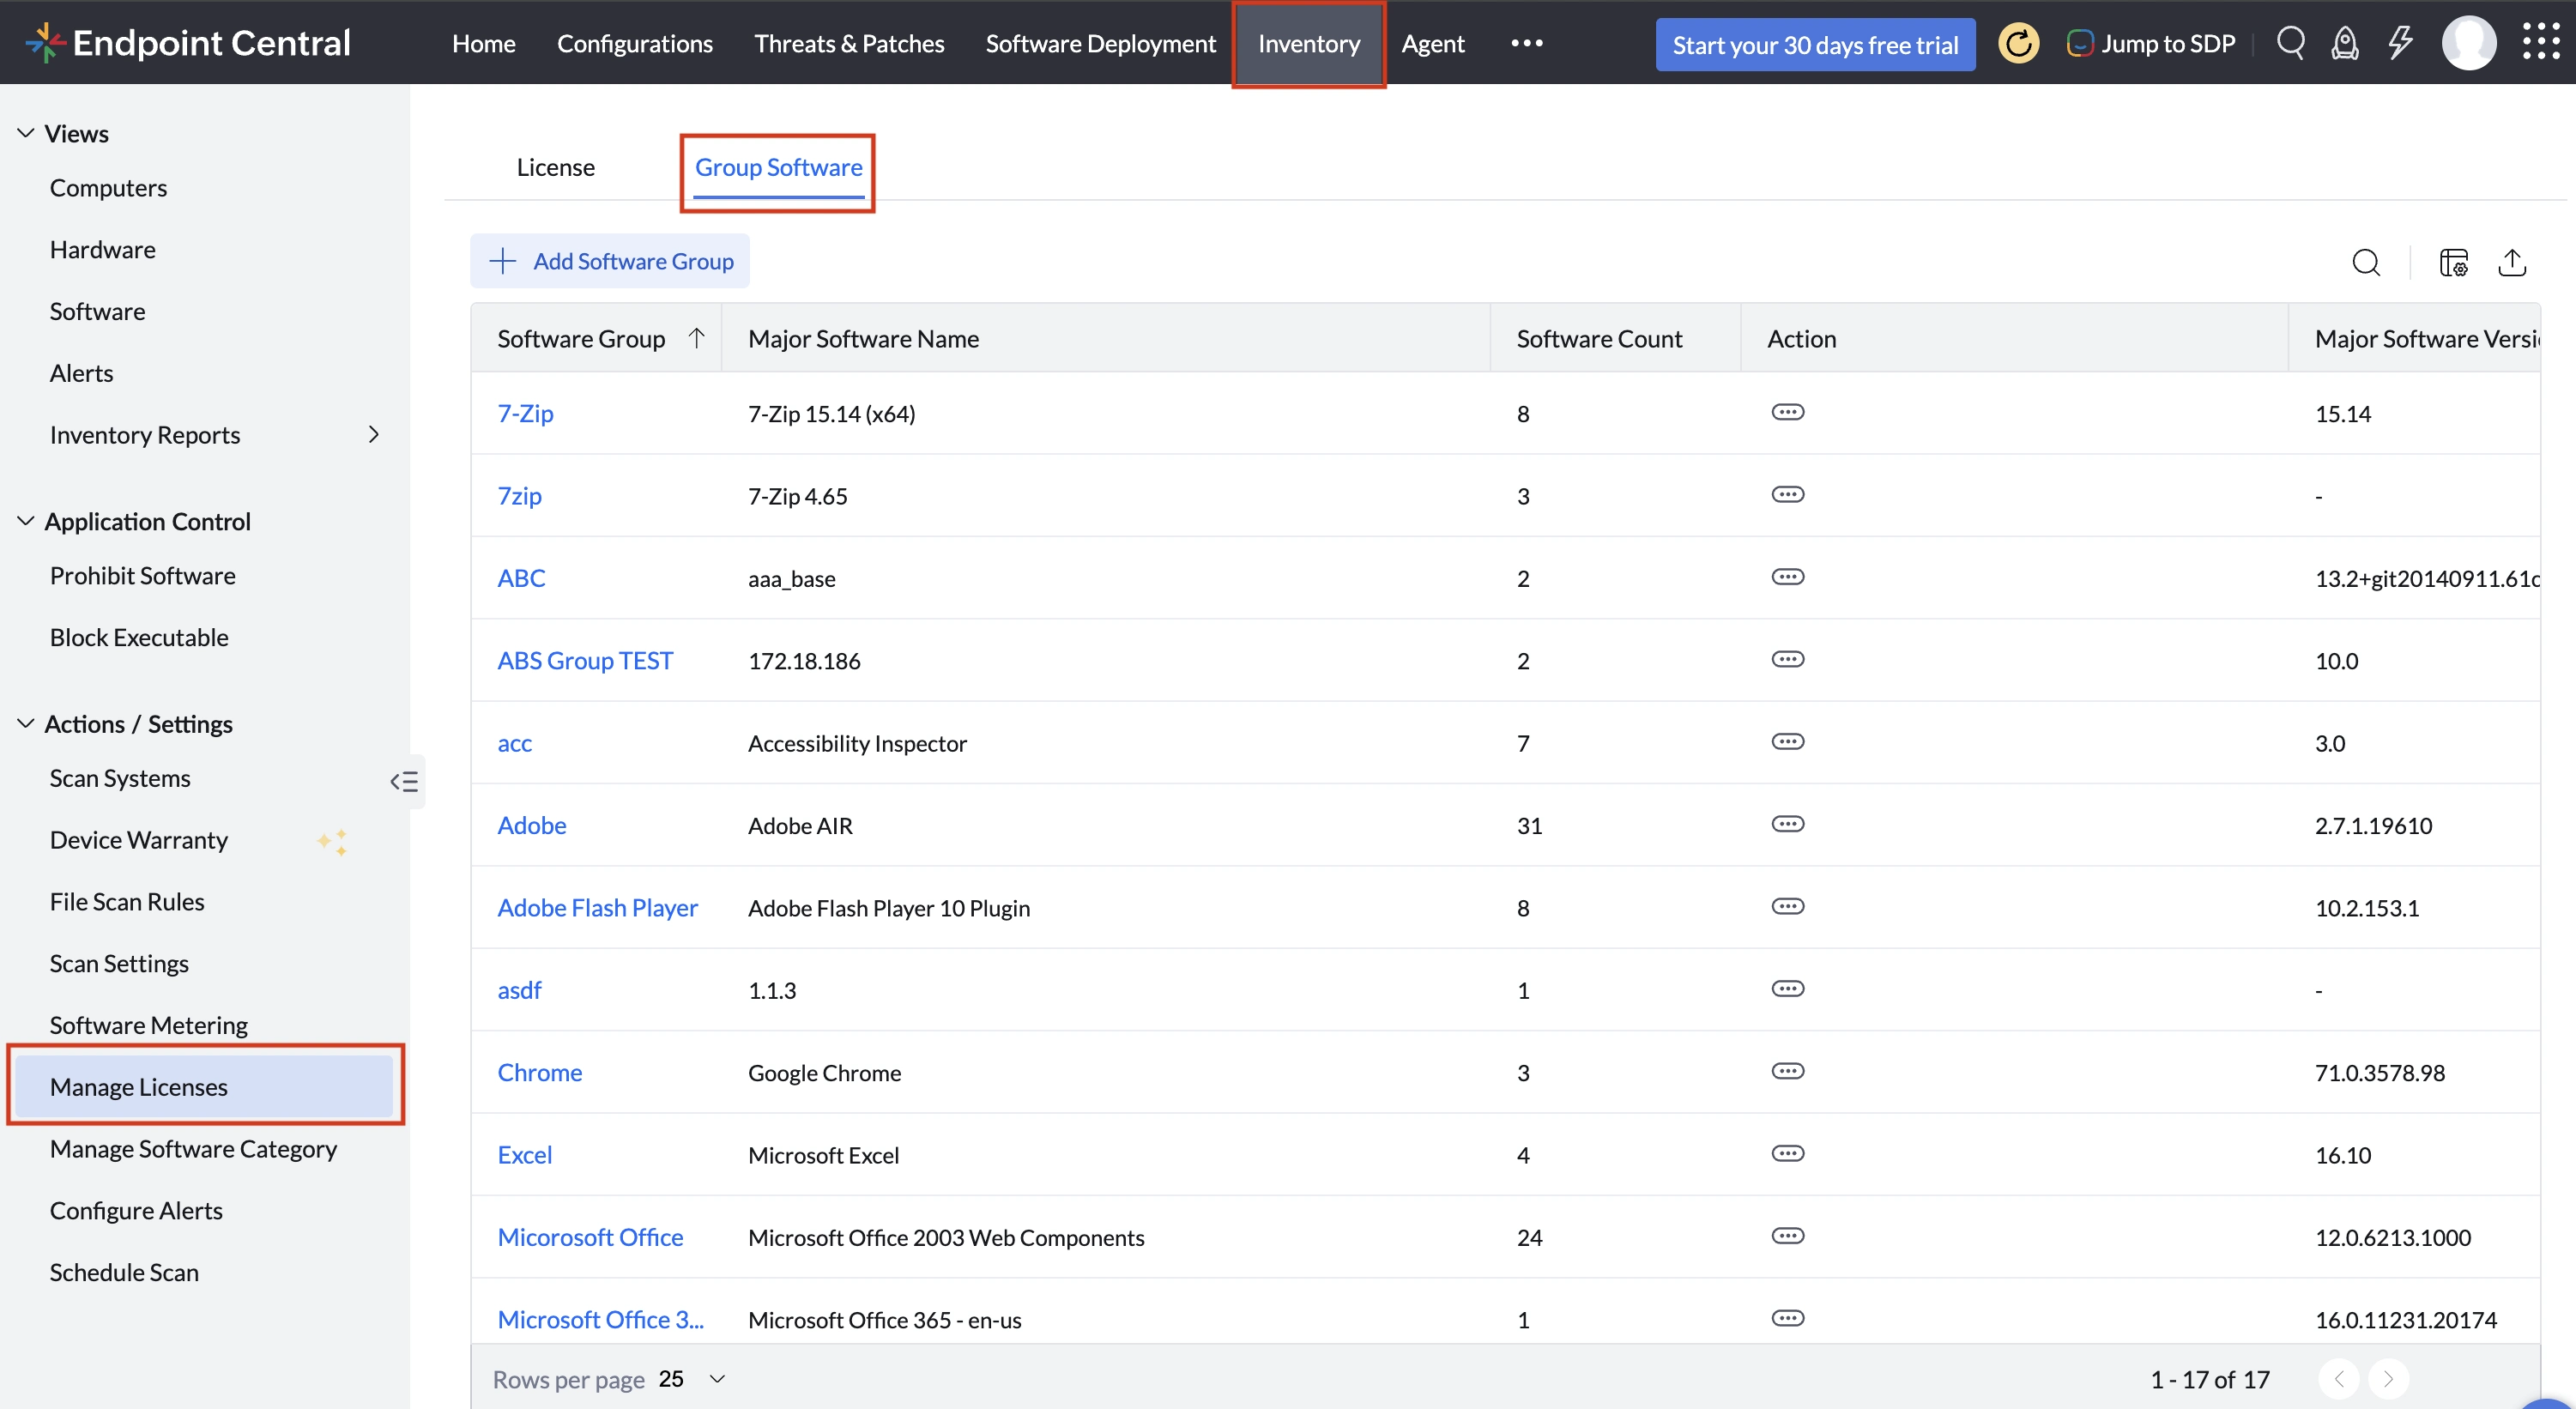Click the lightning bolt quick actions icon
The image size is (2576, 1409).
click(x=2400, y=43)
